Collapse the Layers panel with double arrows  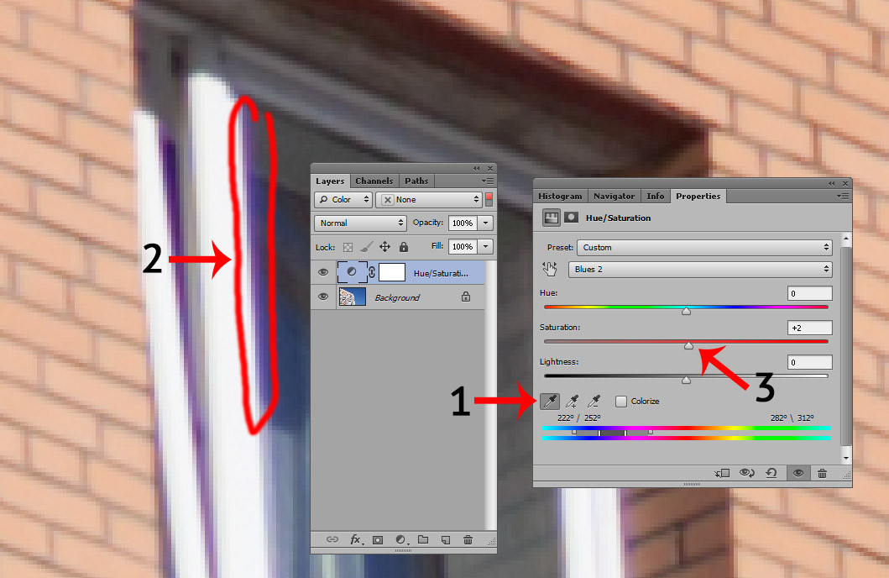pos(476,169)
